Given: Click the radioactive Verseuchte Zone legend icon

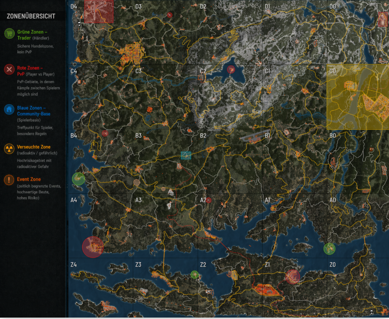Looking at the screenshot, I should (x=9, y=149).
